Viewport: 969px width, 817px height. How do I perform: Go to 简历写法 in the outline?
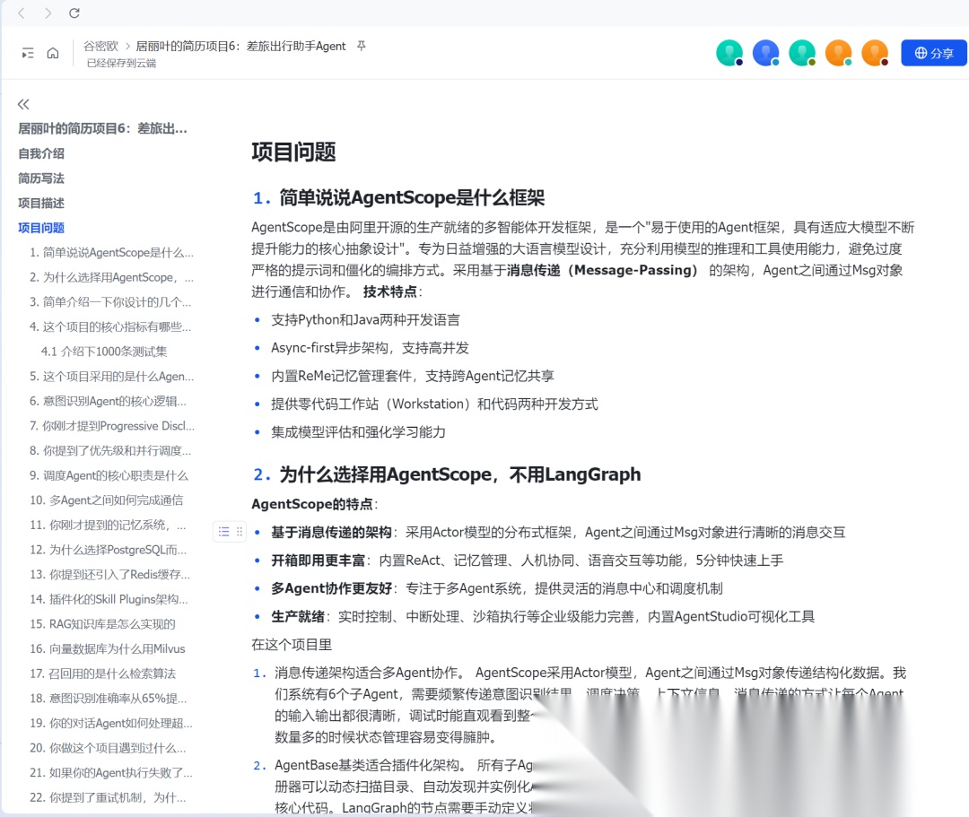(41, 178)
